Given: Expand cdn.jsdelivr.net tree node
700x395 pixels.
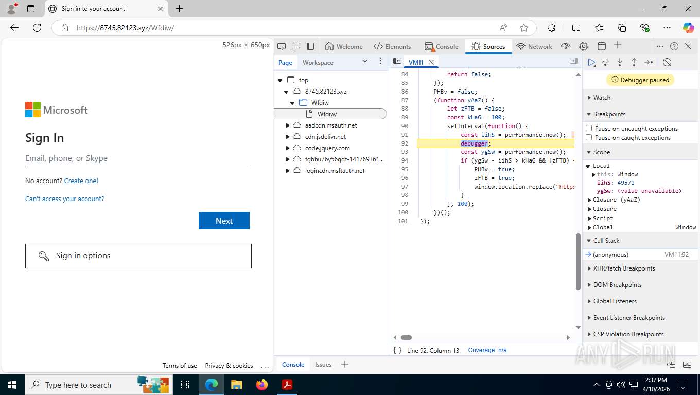Looking at the screenshot, I should pos(288,137).
